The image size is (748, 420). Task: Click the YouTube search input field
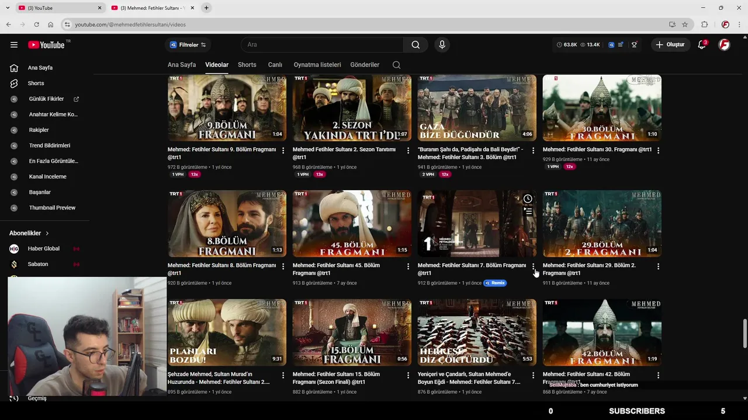pos(322,45)
